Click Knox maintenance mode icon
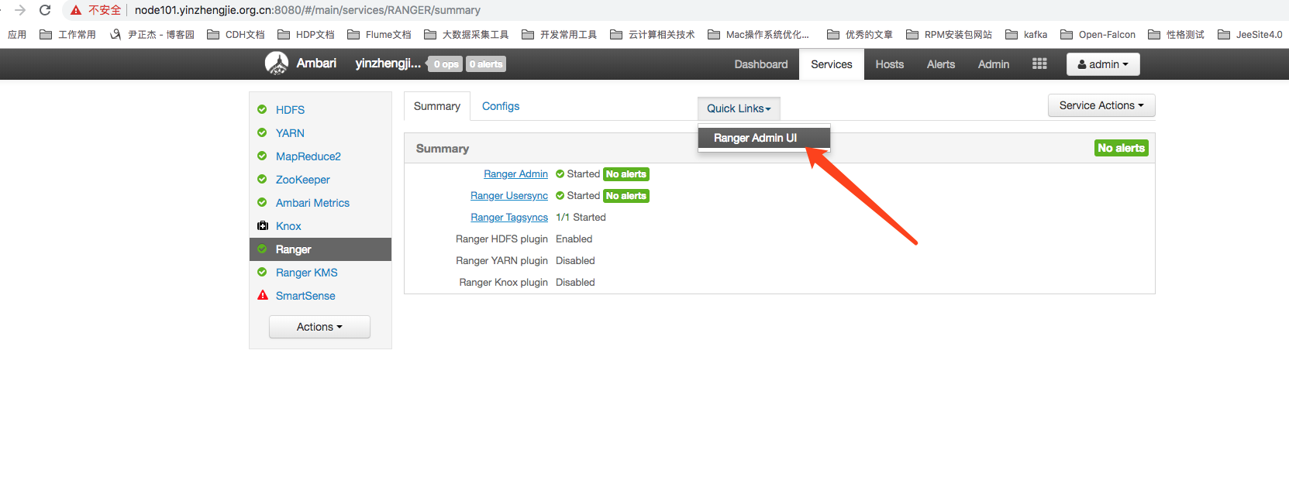Image resolution: width=1289 pixels, height=491 pixels. (x=263, y=225)
